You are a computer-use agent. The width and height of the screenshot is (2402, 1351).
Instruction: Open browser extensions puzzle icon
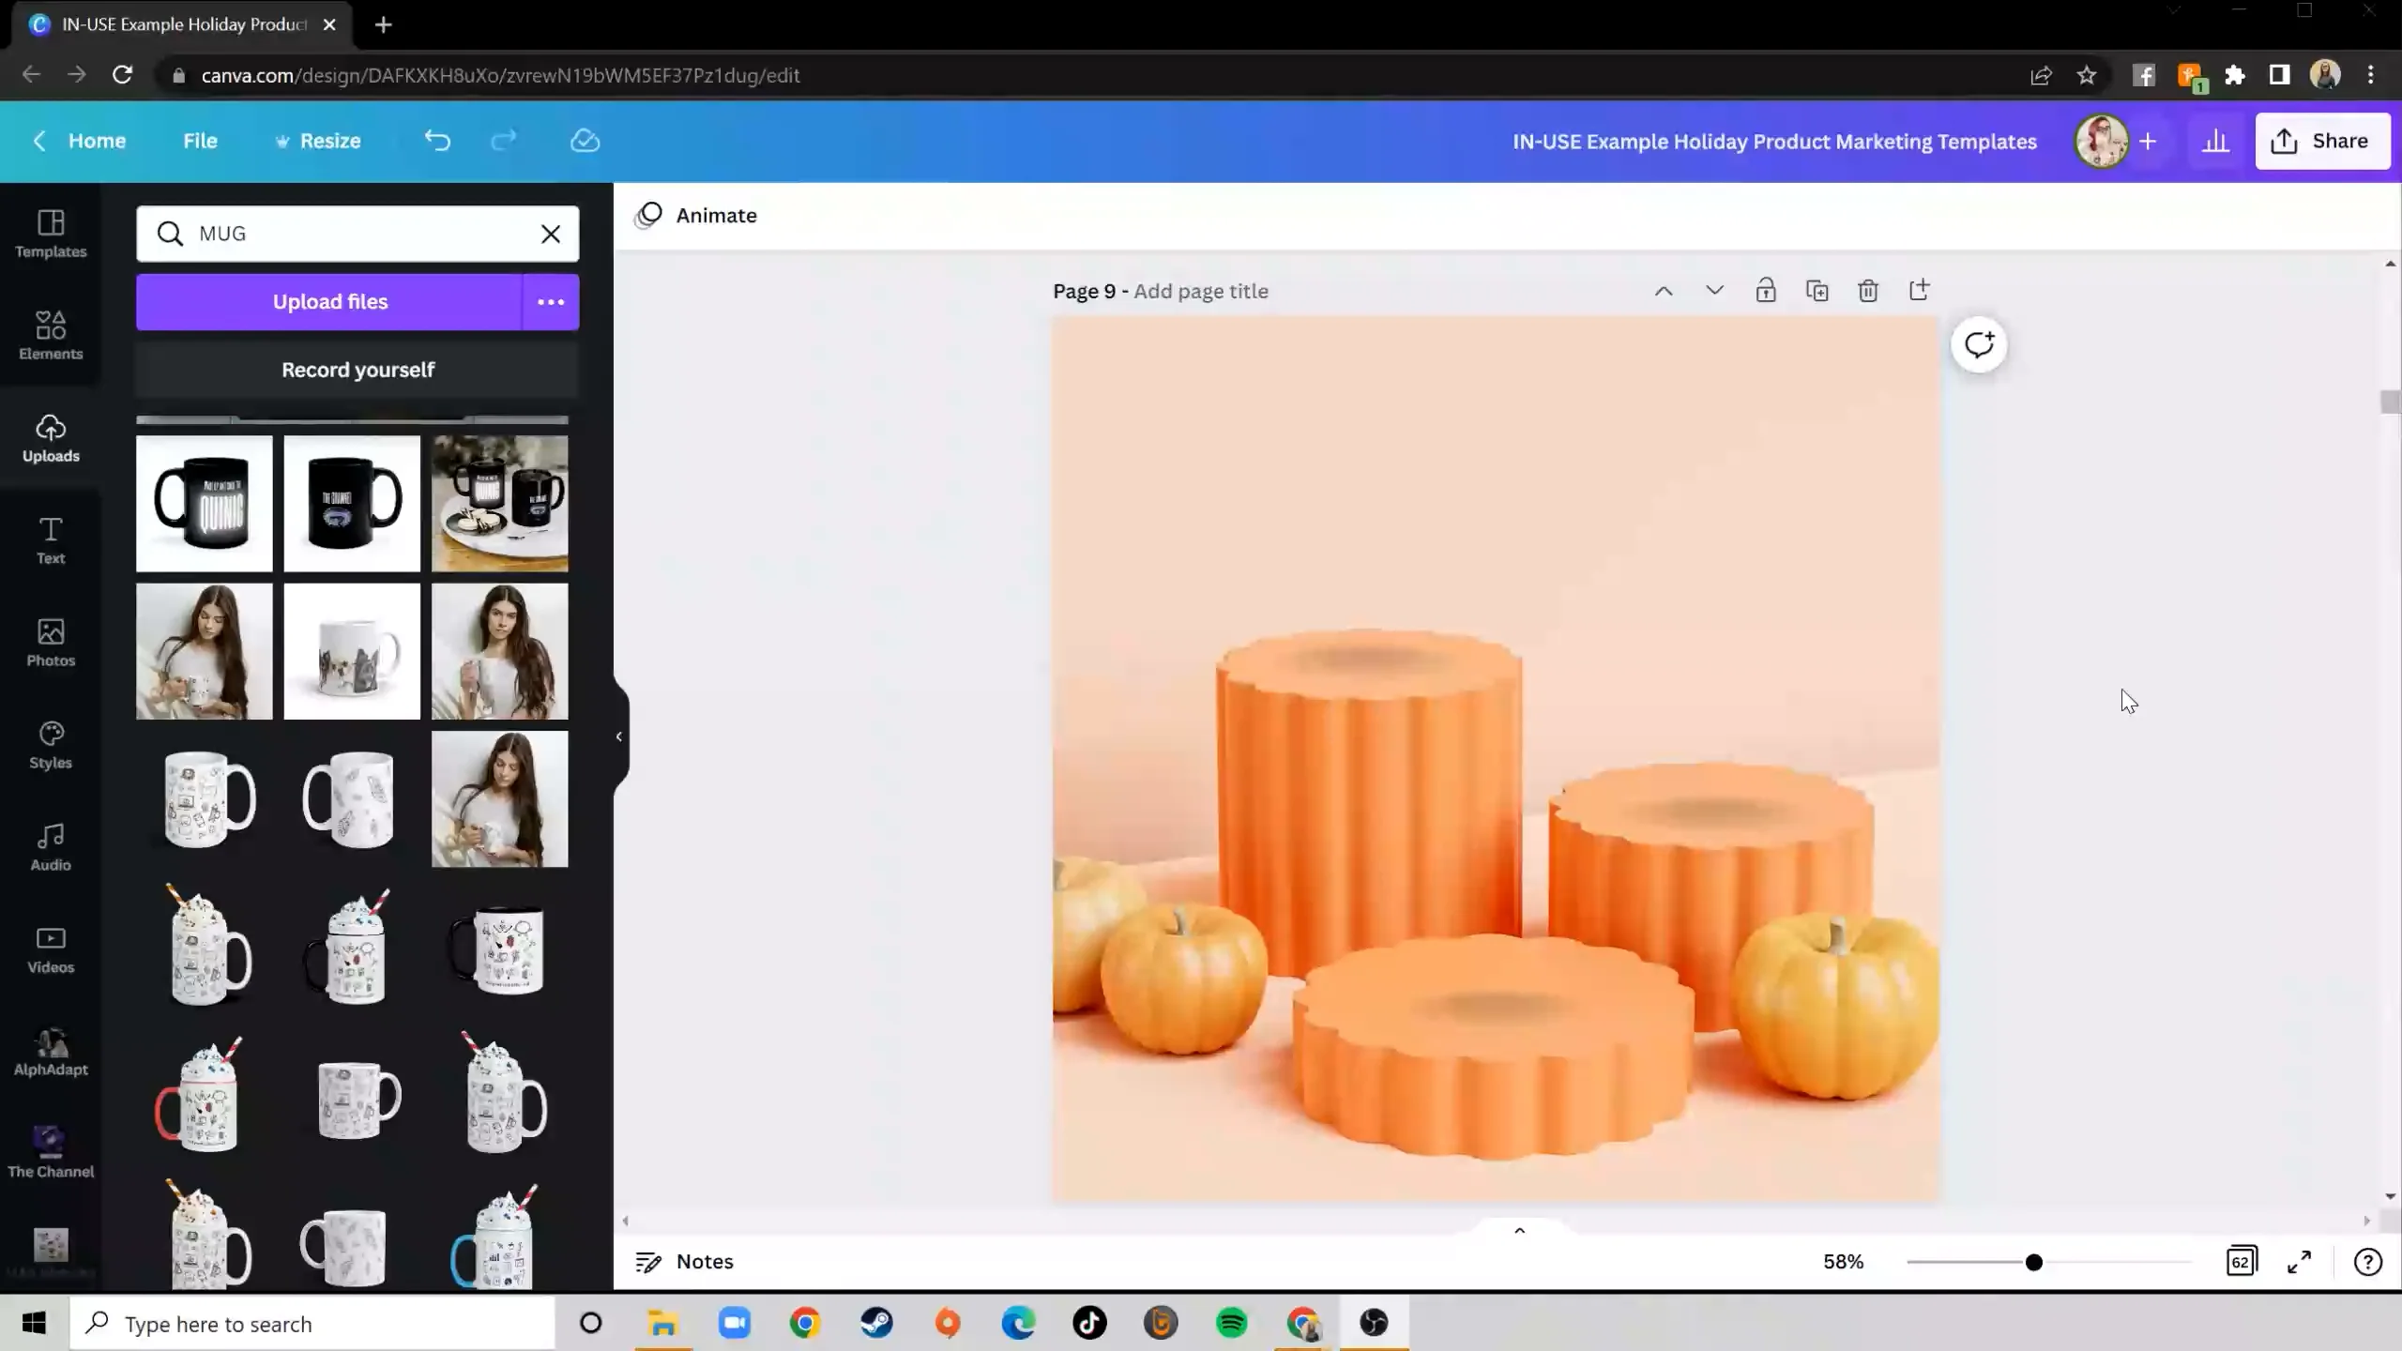pos(2234,75)
